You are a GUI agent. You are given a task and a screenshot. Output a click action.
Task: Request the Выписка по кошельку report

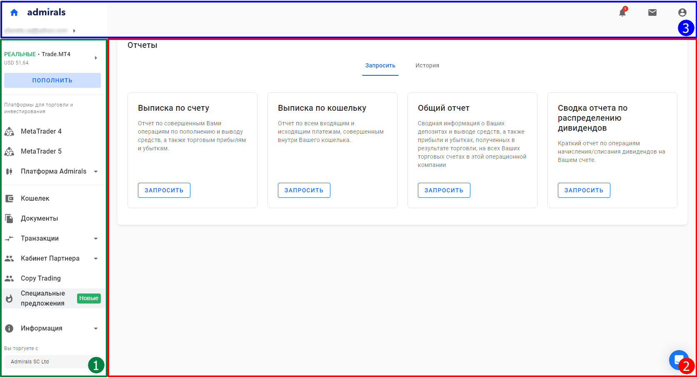[x=304, y=190]
